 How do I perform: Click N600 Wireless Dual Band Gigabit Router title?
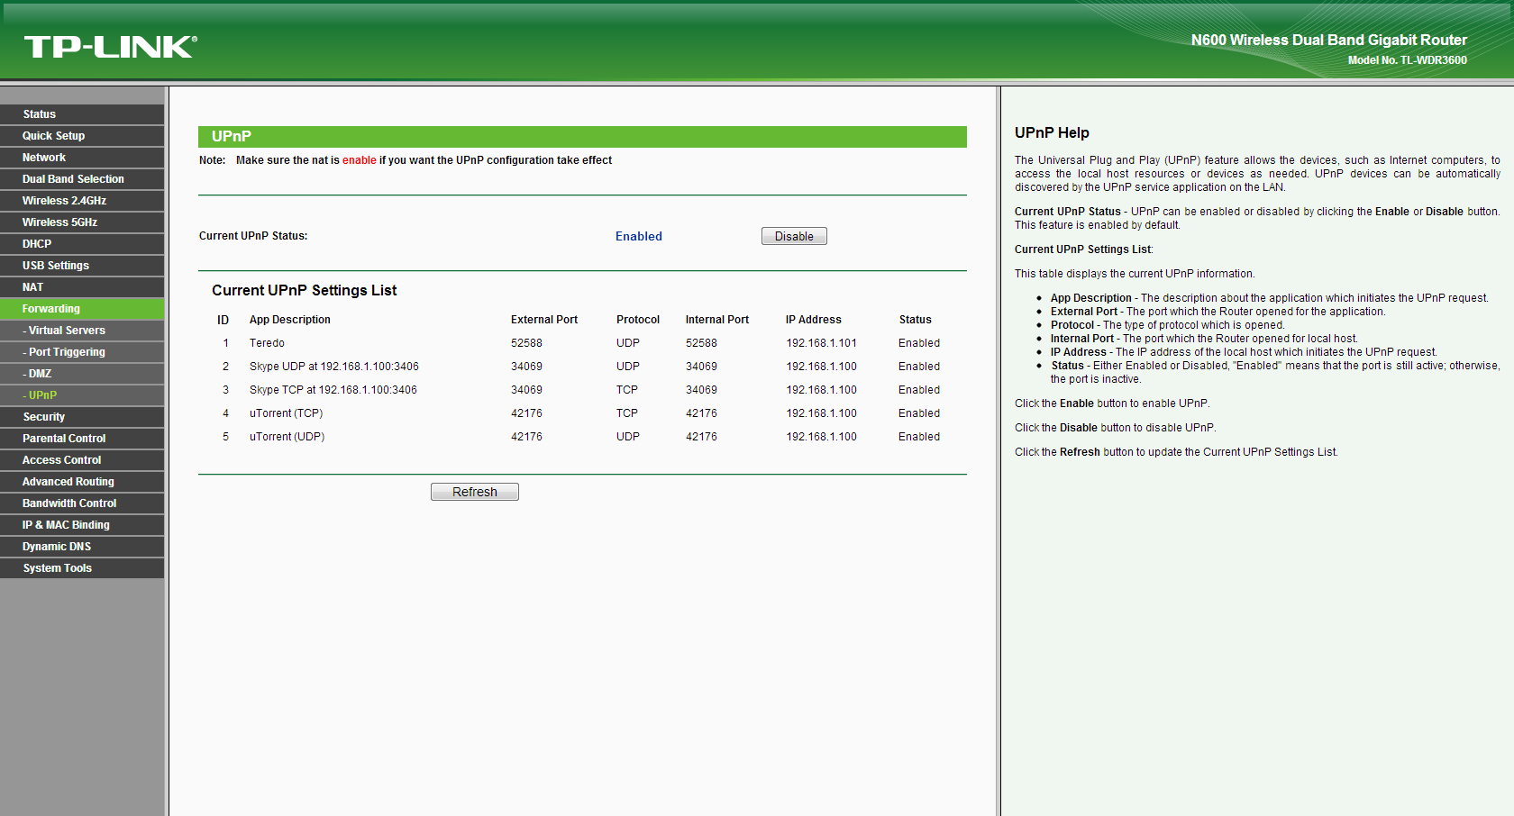[1328, 40]
